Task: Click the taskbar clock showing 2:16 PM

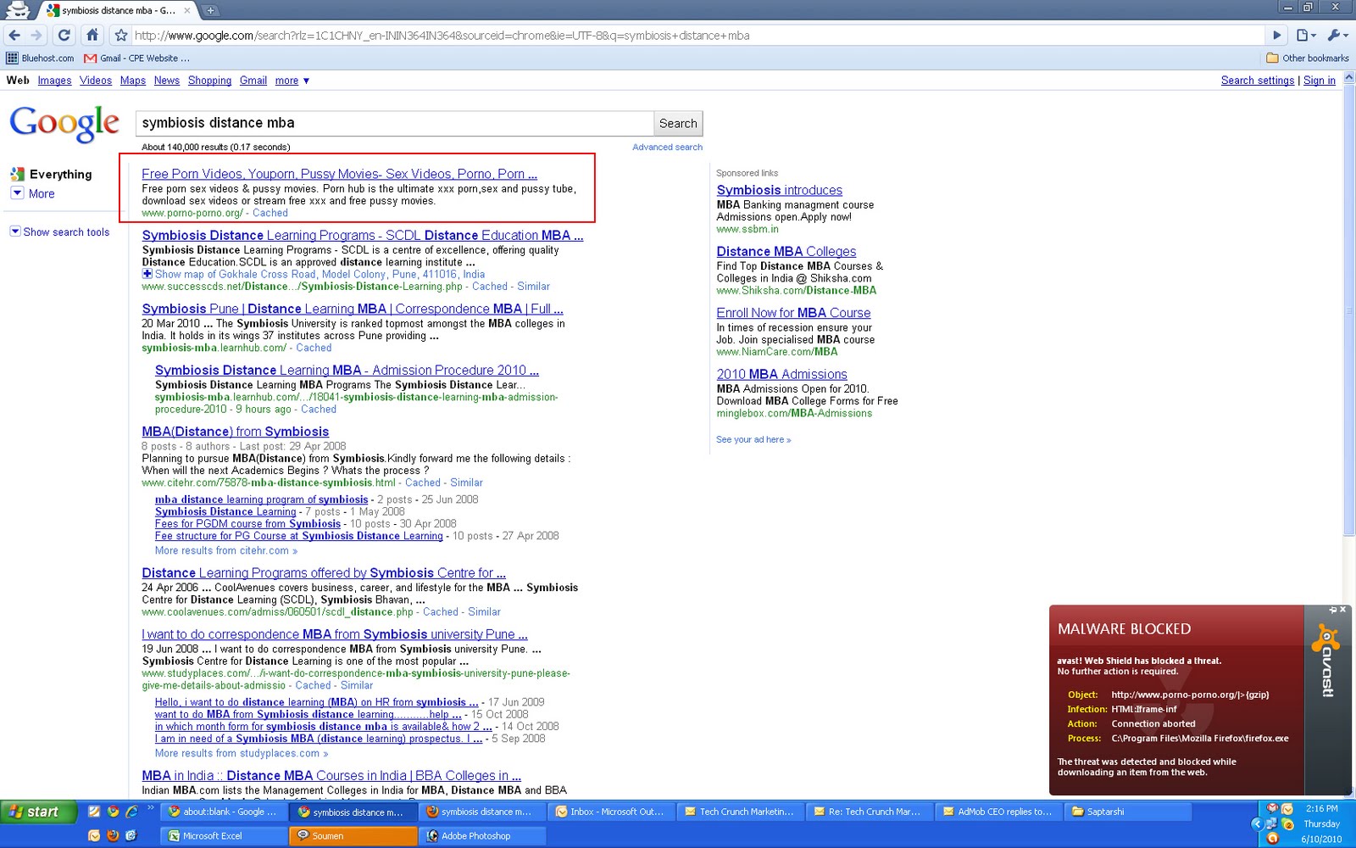Action: coord(1322,809)
